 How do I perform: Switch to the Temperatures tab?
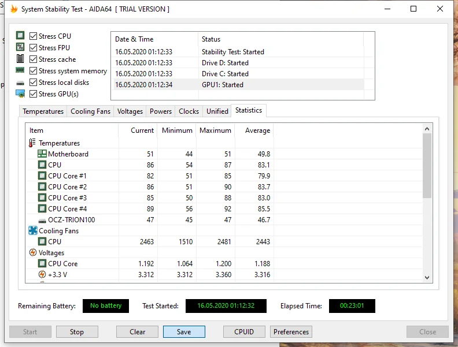point(43,111)
